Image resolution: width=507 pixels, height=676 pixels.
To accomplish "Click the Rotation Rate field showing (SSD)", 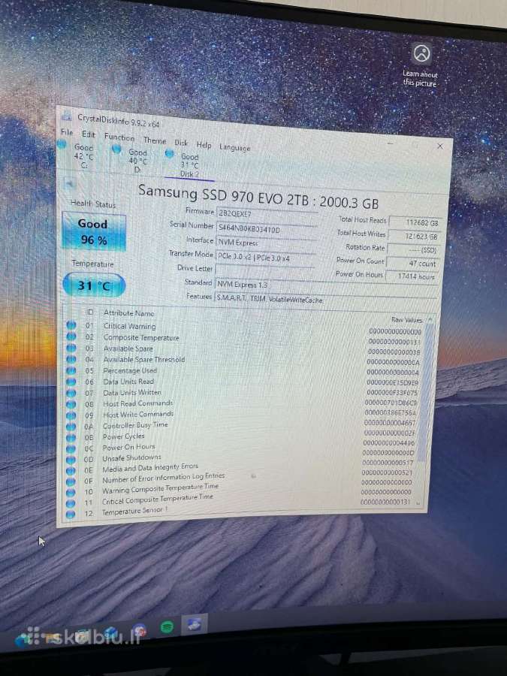I will pos(412,249).
